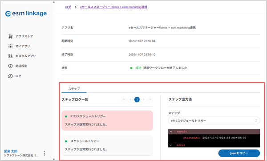Open the ステップ selection dropdown
Screen dimensions: 267x161
214,121
